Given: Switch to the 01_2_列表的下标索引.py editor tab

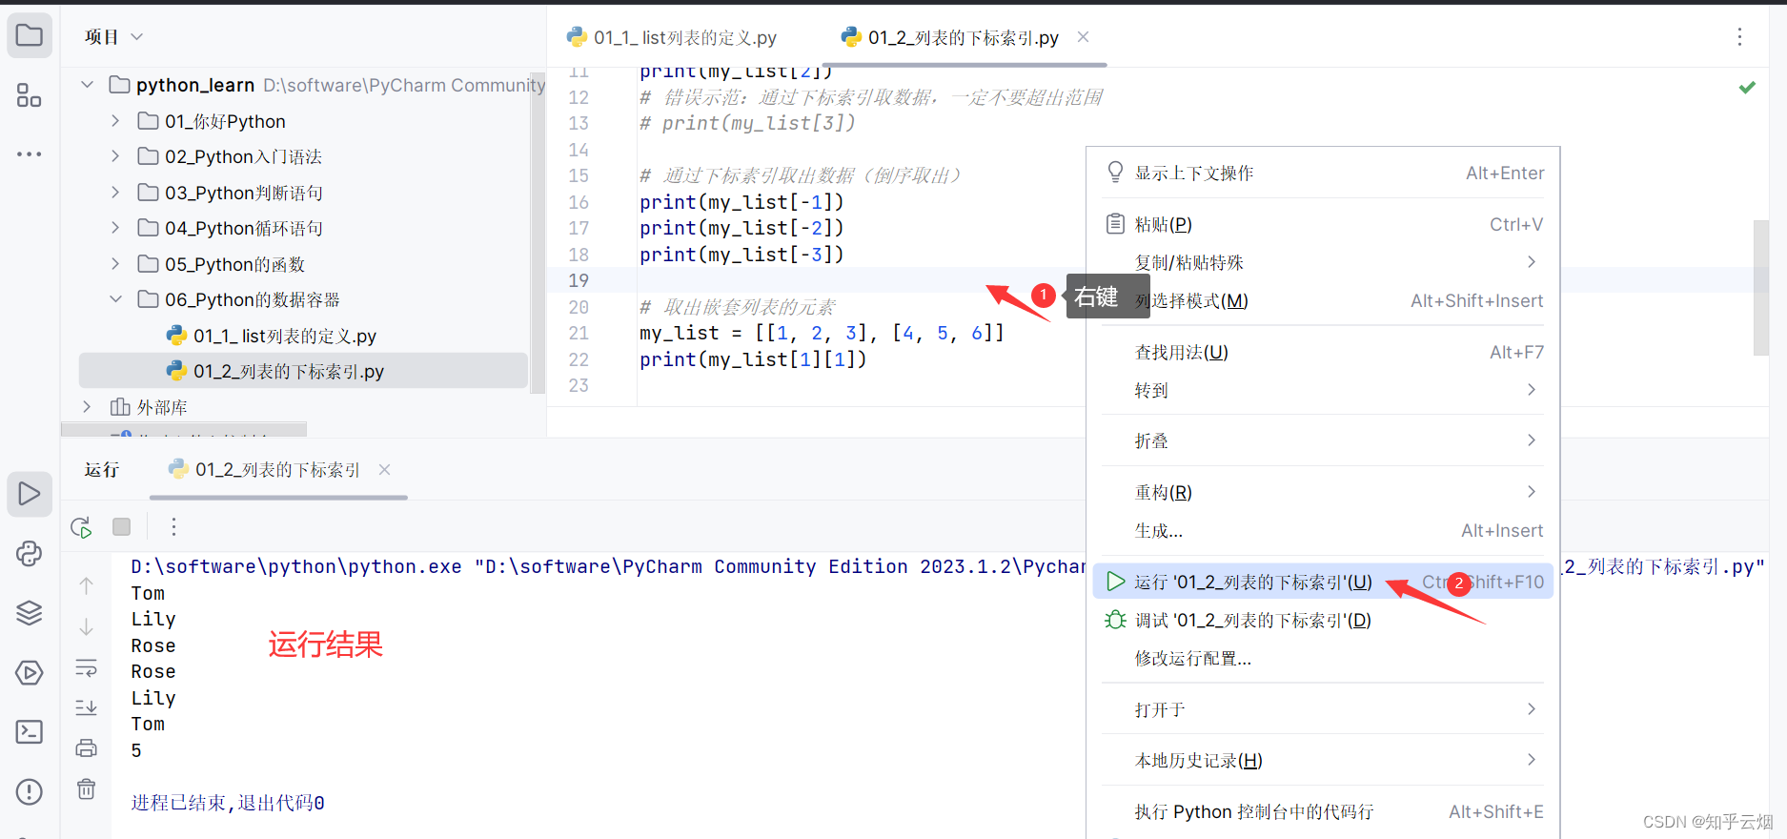Looking at the screenshot, I should click(x=964, y=37).
